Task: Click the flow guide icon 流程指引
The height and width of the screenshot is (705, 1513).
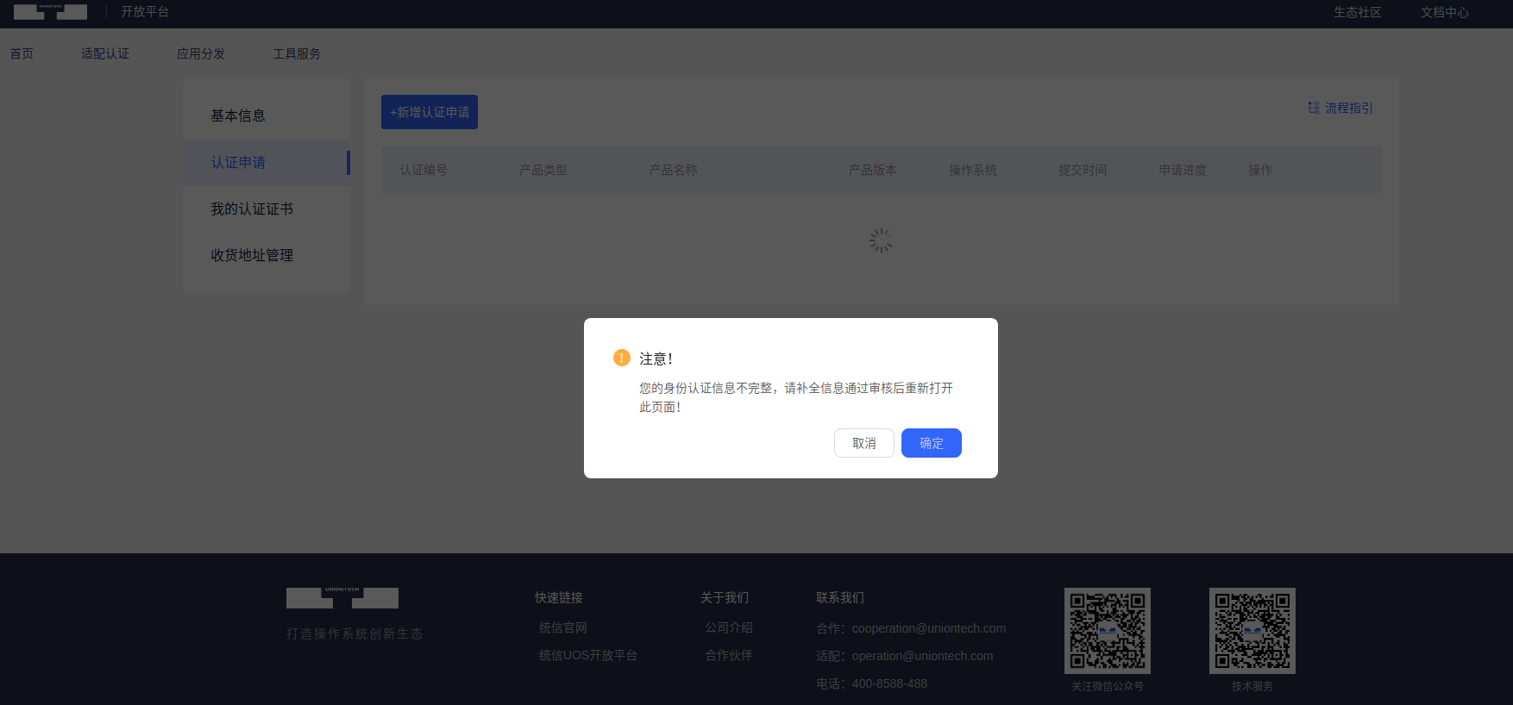Action: point(1314,108)
